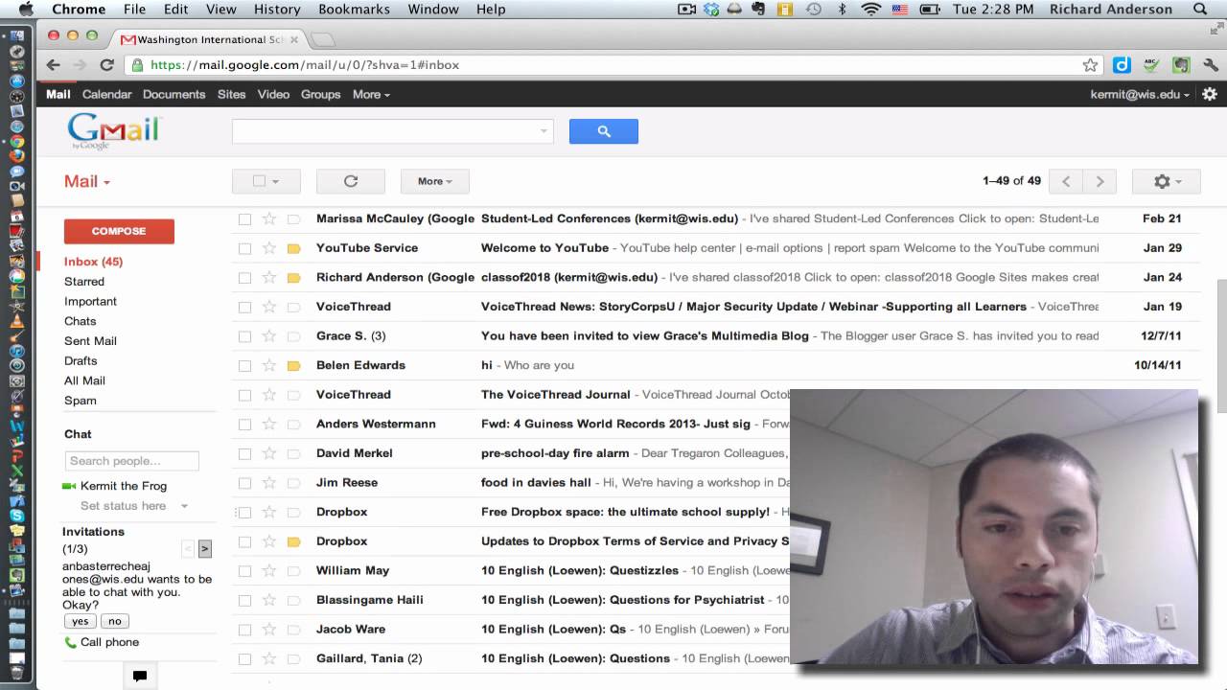Click the red Compose button
The height and width of the screenshot is (690, 1227).
[x=119, y=231]
